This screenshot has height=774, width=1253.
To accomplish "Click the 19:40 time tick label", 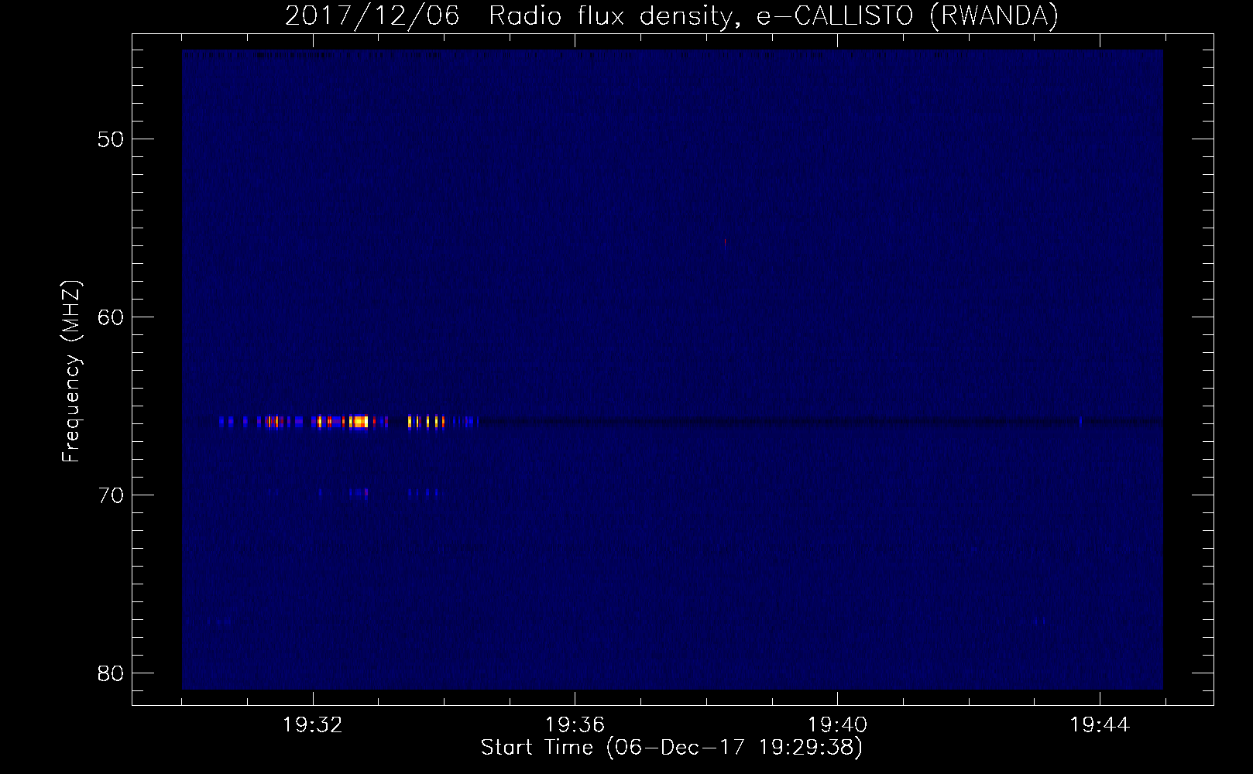I will point(837,725).
